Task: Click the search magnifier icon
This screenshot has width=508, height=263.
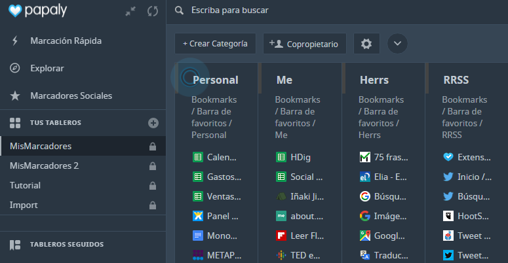Action: click(x=179, y=10)
